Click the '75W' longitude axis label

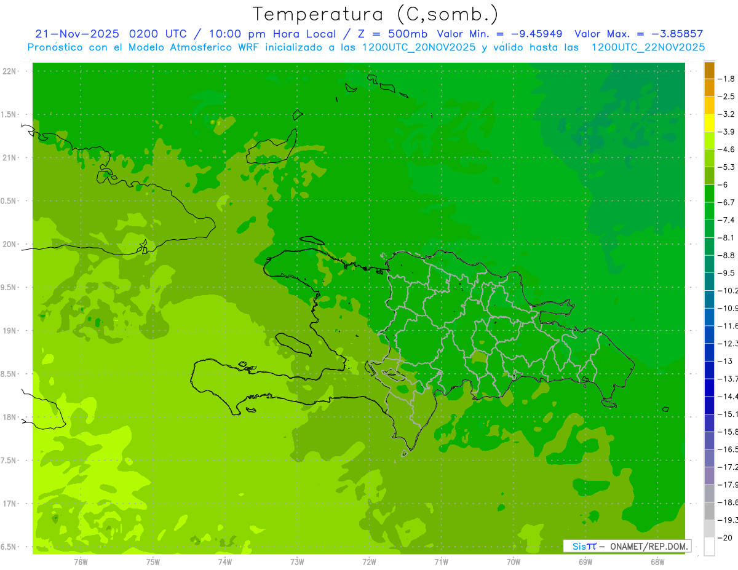coord(153,562)
